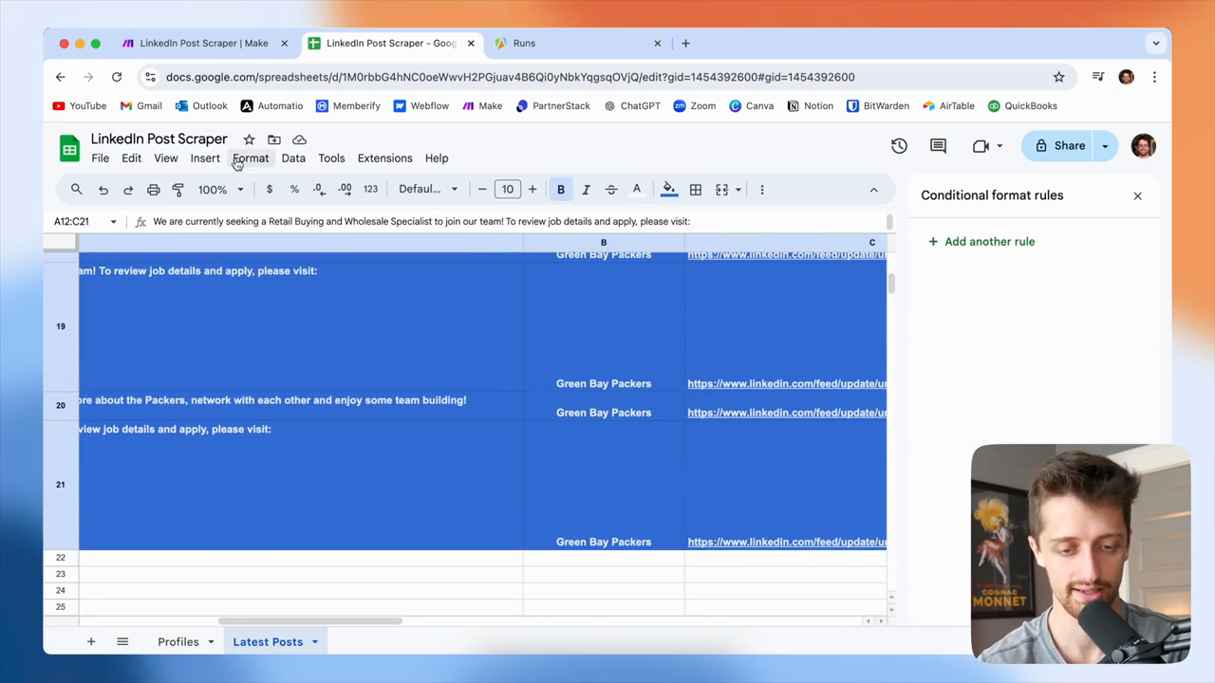Redo action using toolbar icon
The height and width of the screenshot is (683, 1215).
coord(128,190)
